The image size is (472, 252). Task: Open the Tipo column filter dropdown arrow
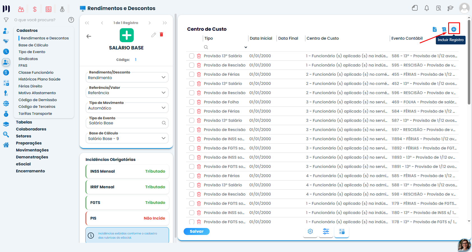(x=246, y=47)
